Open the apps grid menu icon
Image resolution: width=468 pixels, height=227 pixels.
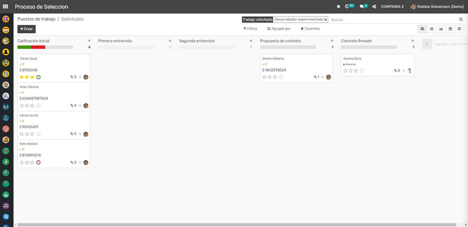[5, 6]
